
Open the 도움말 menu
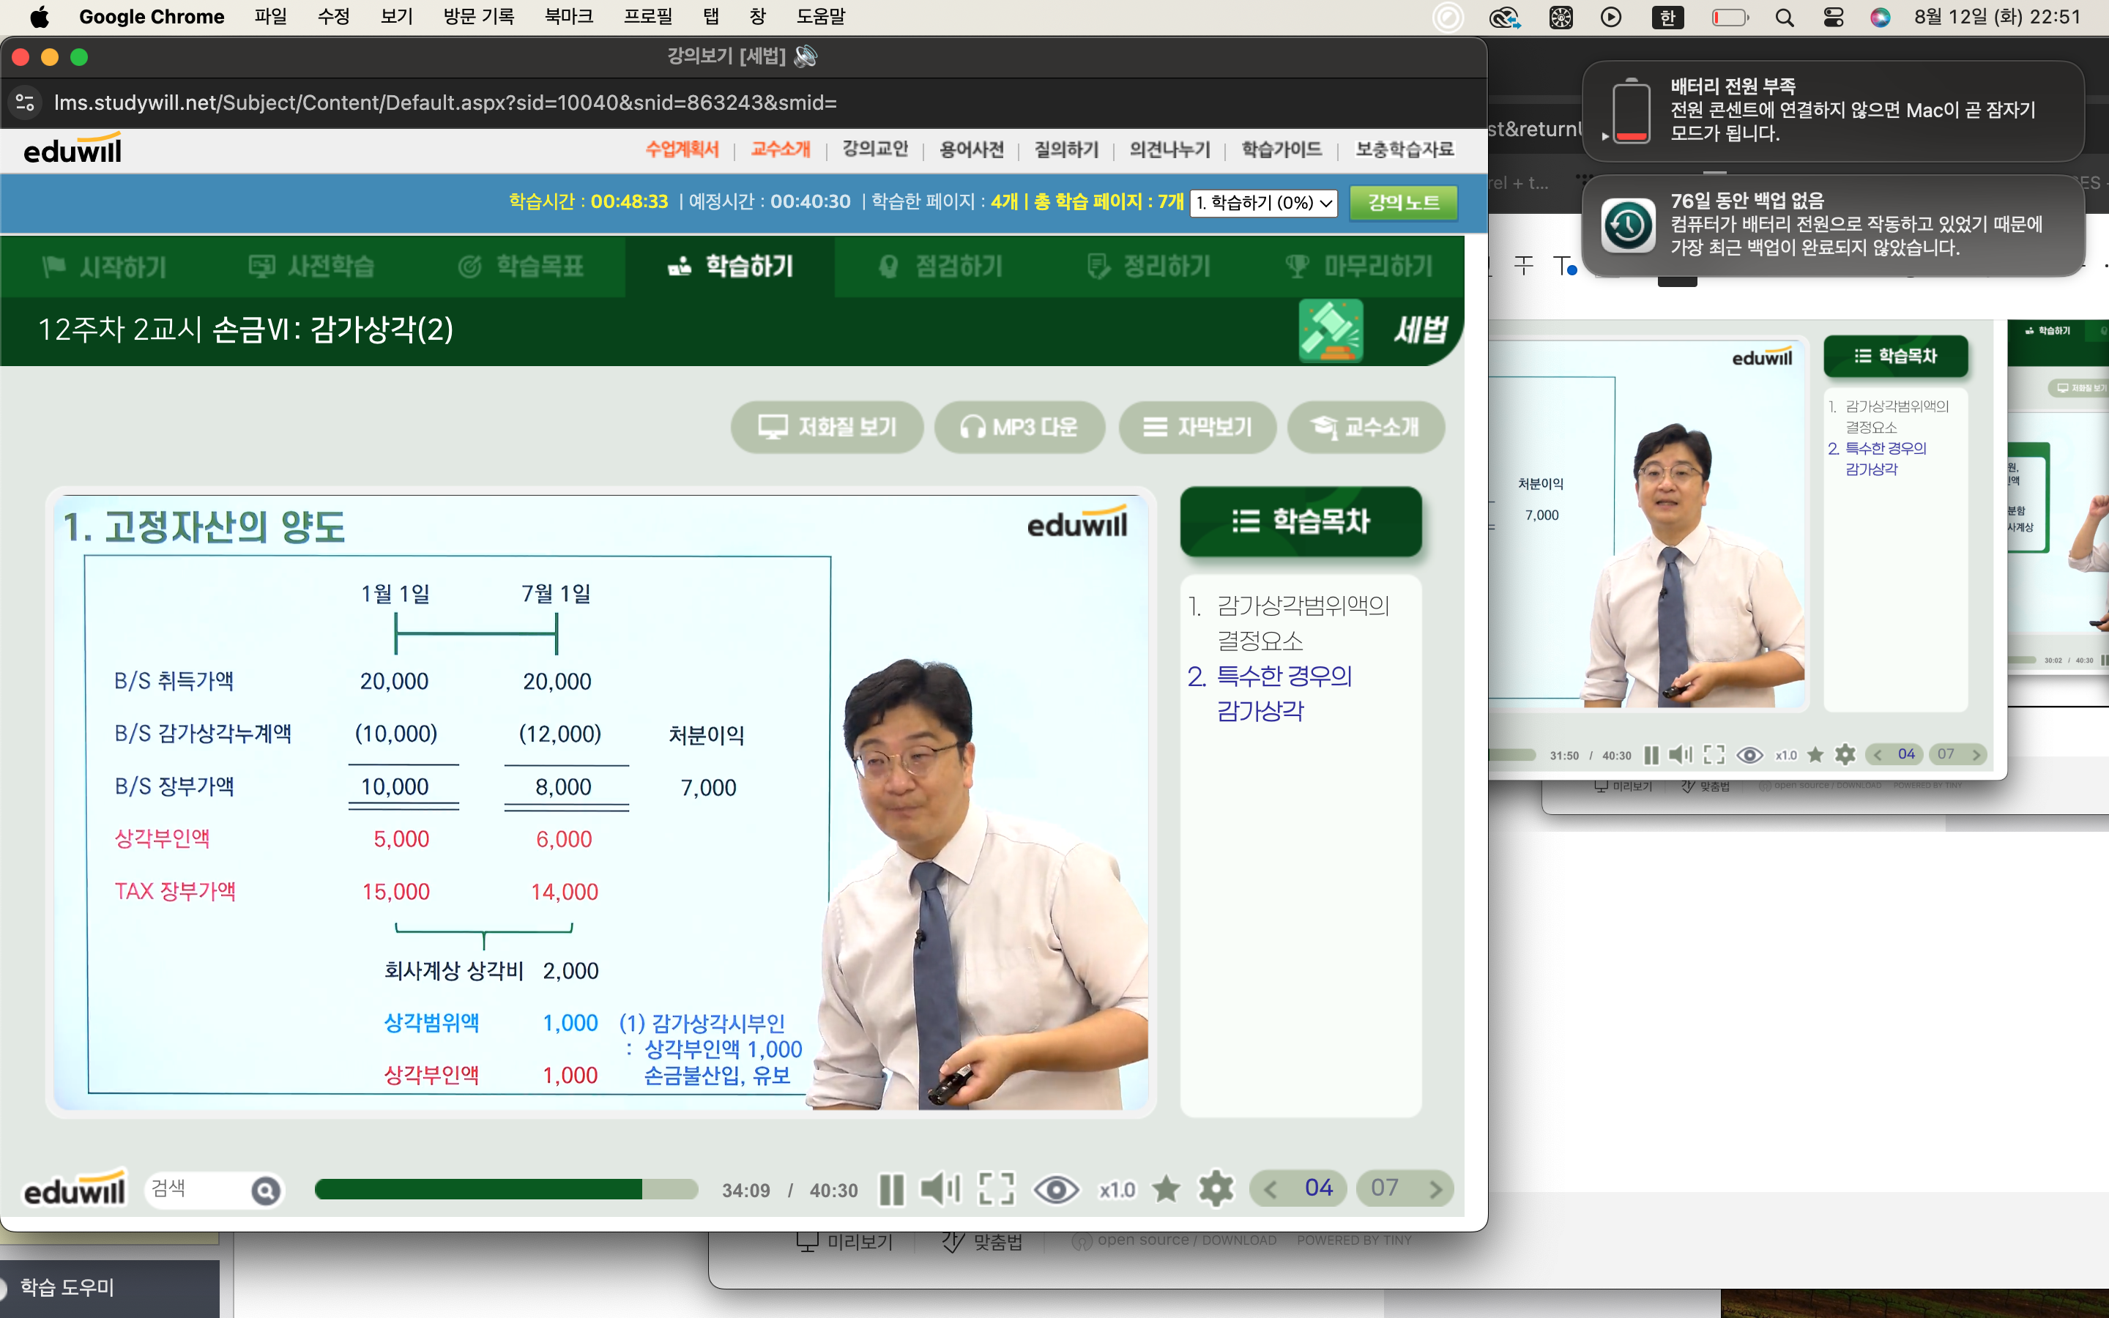point(820,17)
